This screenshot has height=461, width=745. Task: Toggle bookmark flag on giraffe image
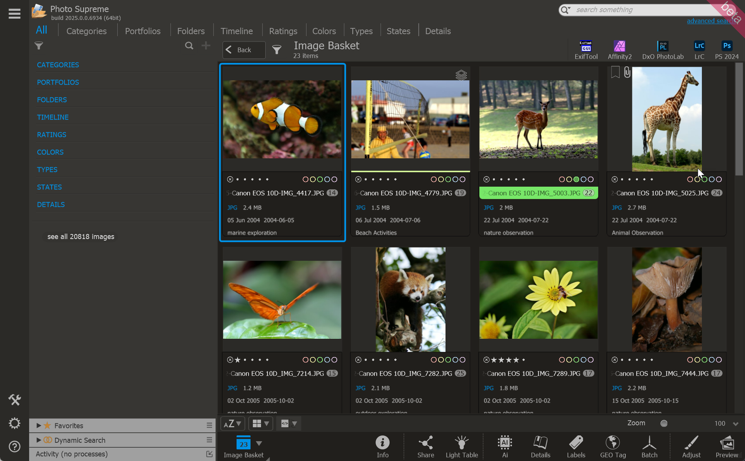[615, 72]
